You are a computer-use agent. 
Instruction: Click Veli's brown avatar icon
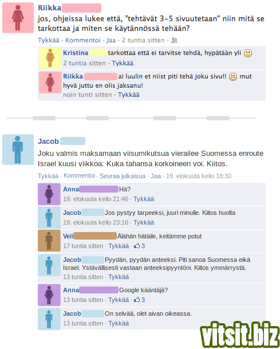click(x=49, y=241)
